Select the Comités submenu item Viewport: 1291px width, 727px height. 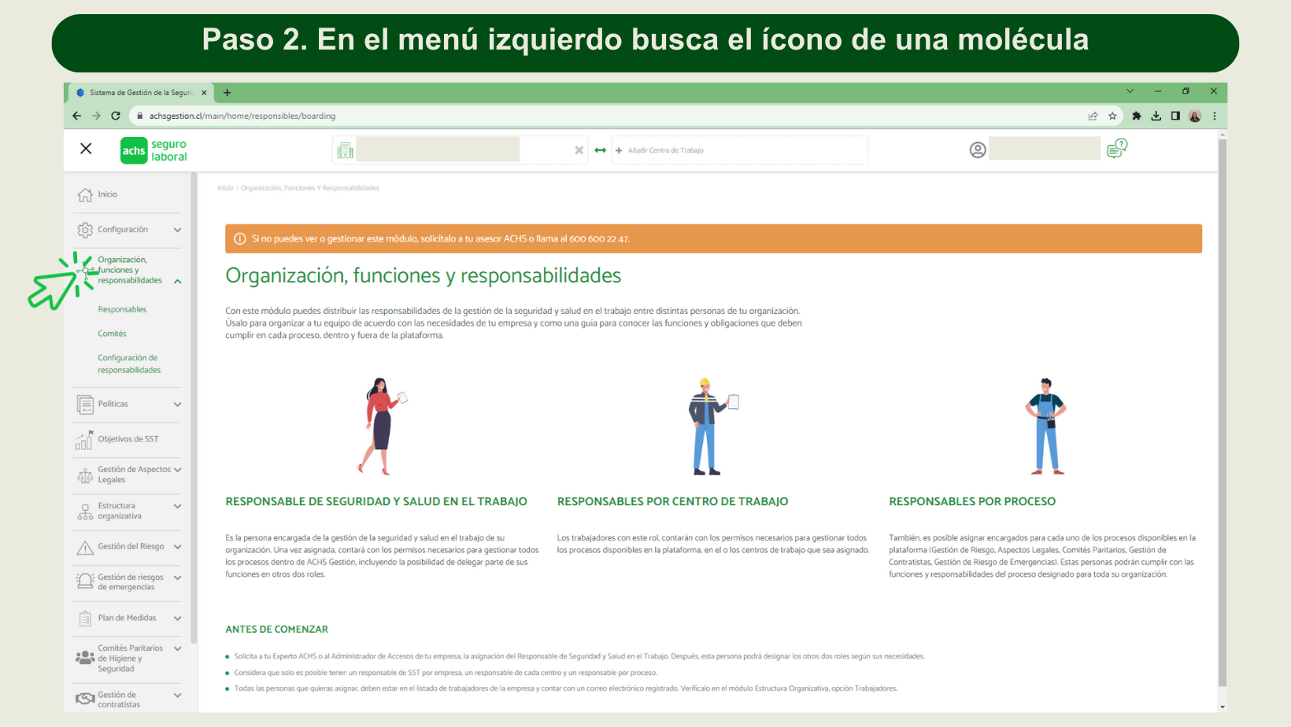112,334
